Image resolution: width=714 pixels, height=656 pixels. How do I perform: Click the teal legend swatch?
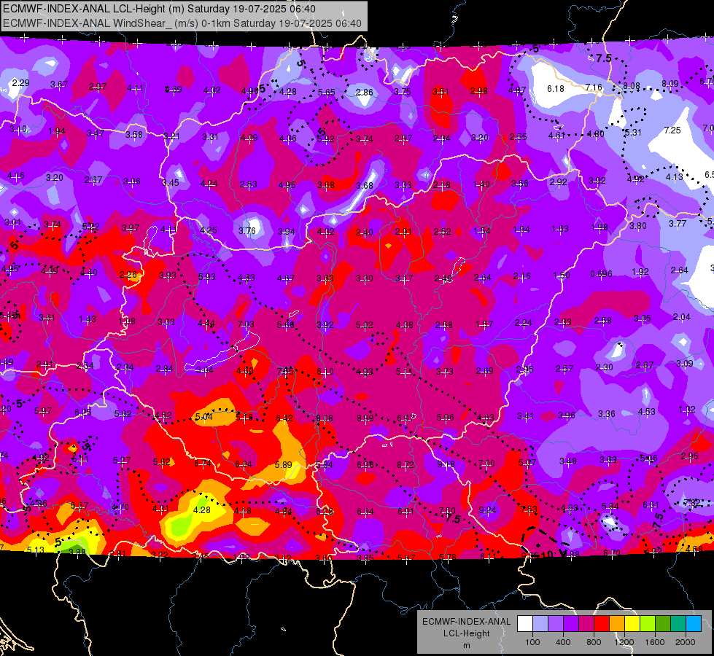point(678,623)
